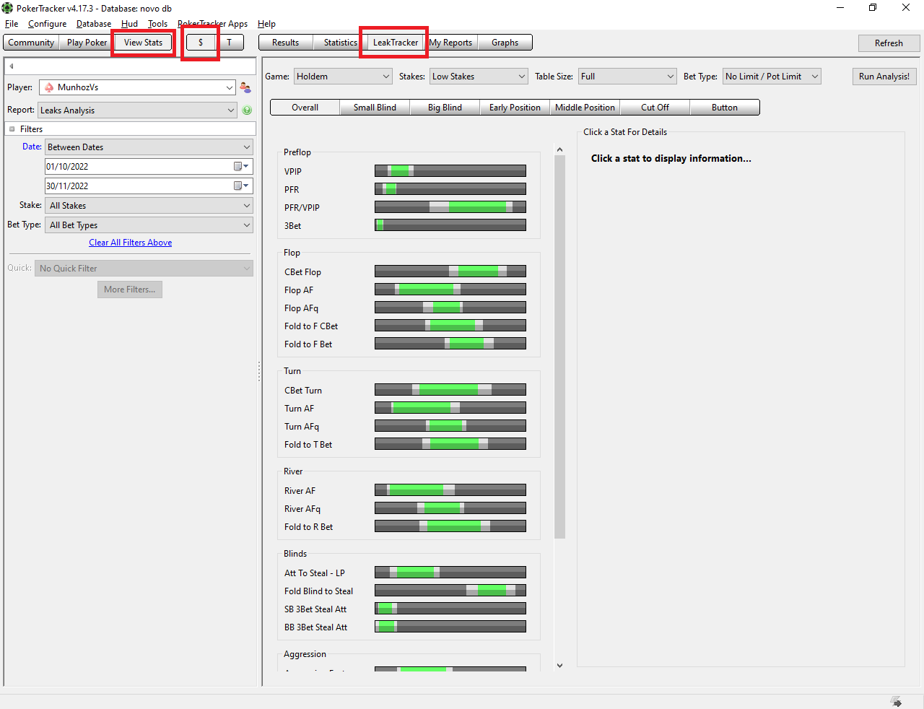Click the Refresh button
Image resolution: width=924 pixels, height=709 pixels.
pos(889,43)
